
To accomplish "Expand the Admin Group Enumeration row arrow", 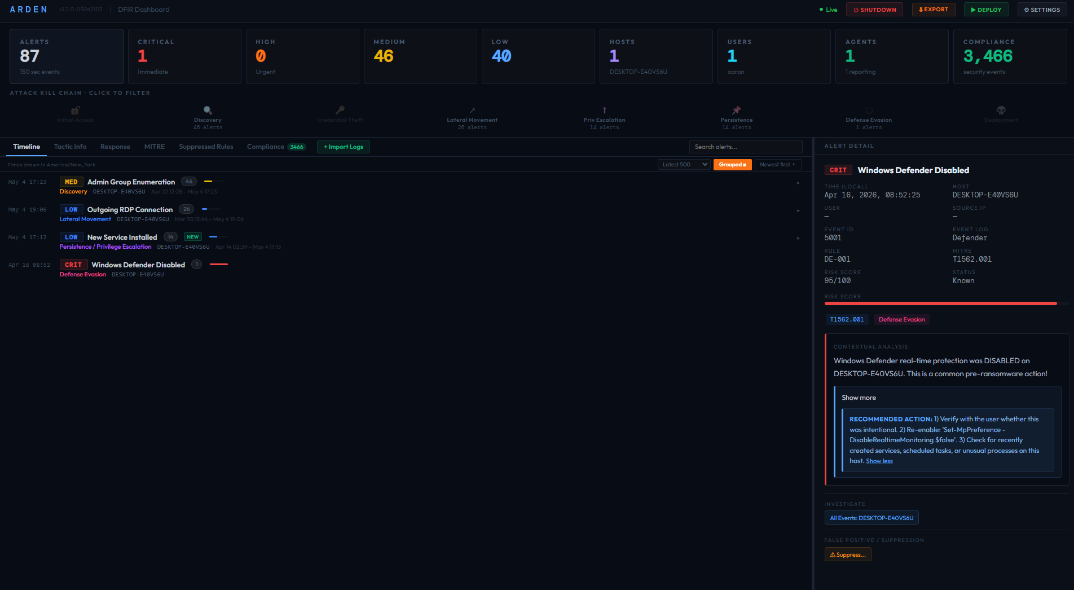I will point(798,183).
